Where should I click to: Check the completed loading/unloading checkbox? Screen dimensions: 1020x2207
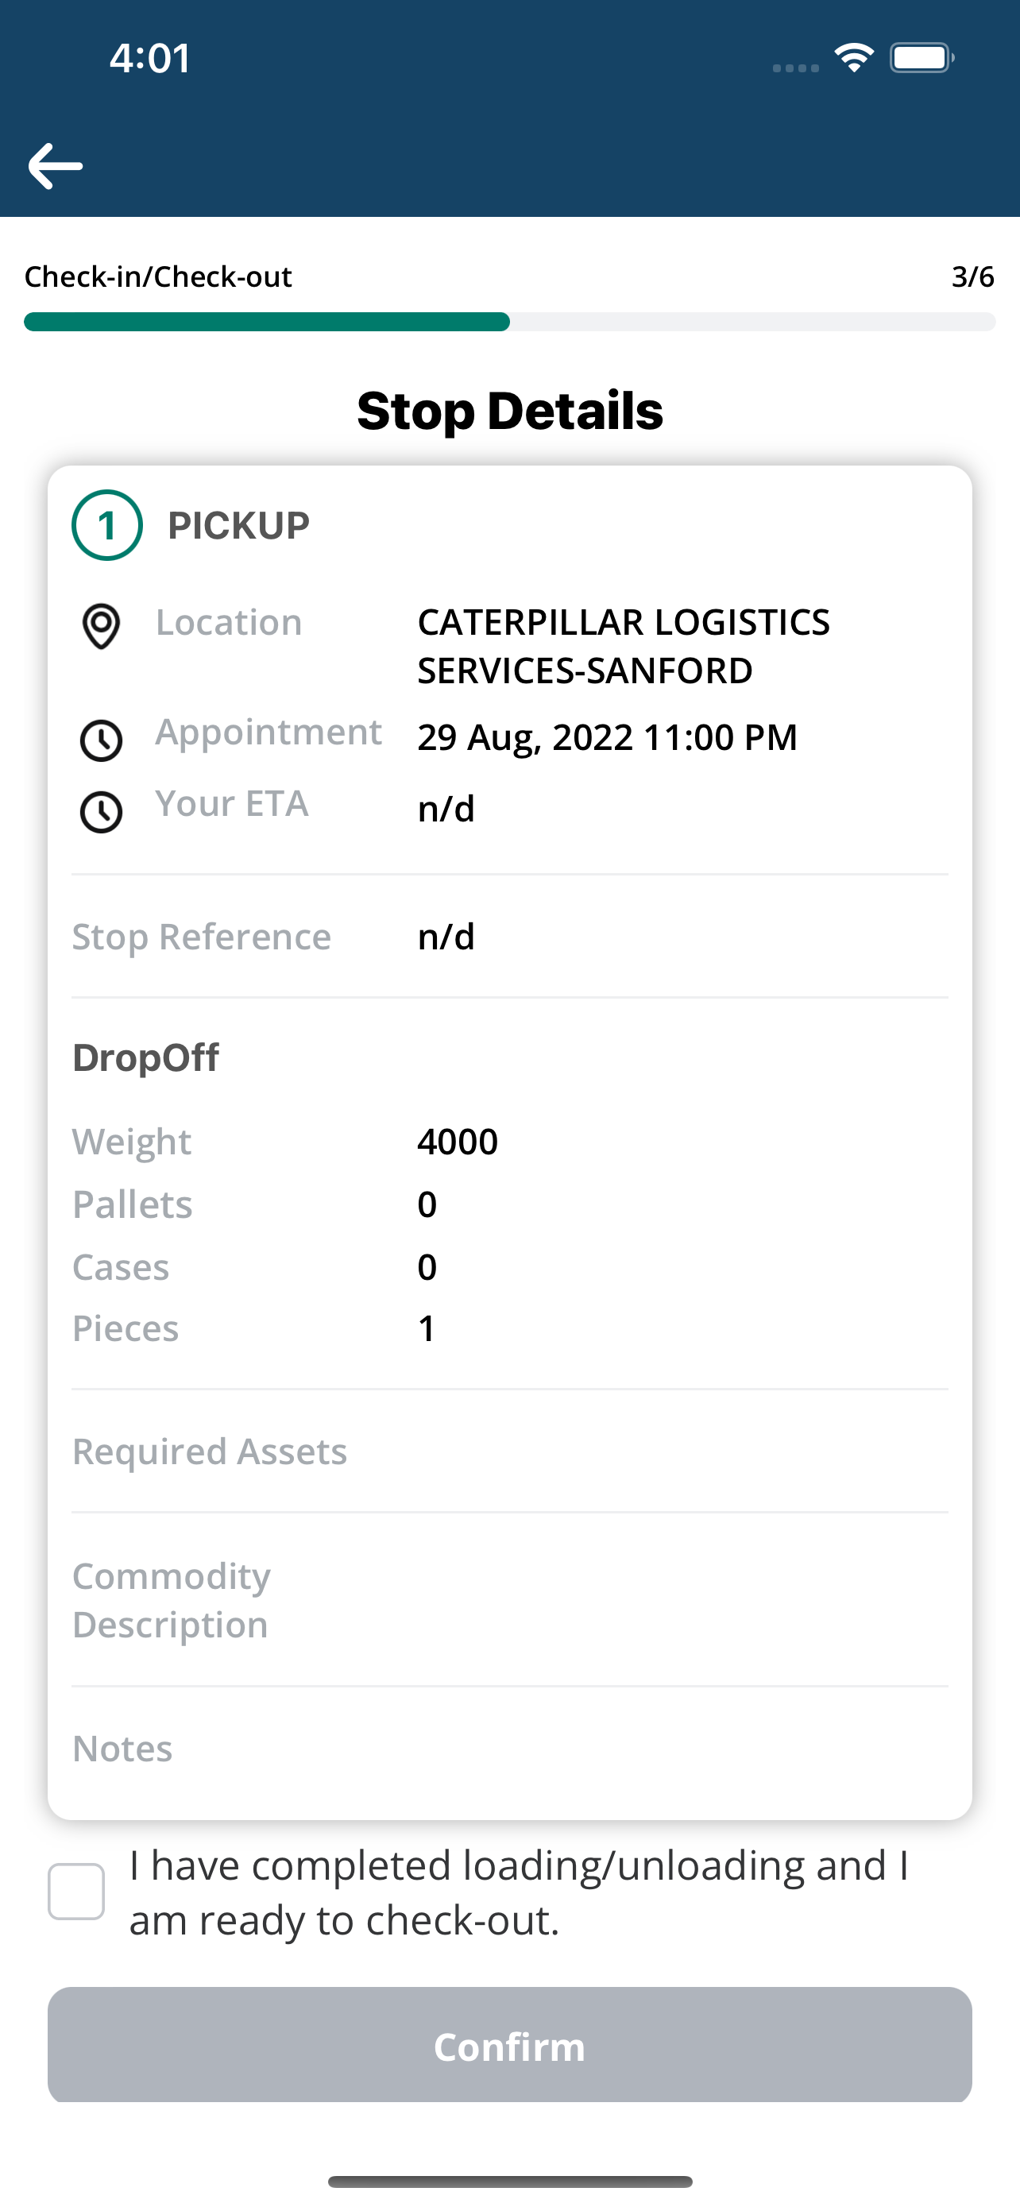(76, 1892)
